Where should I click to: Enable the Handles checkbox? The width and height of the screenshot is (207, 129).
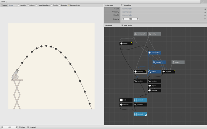[19, 5]
